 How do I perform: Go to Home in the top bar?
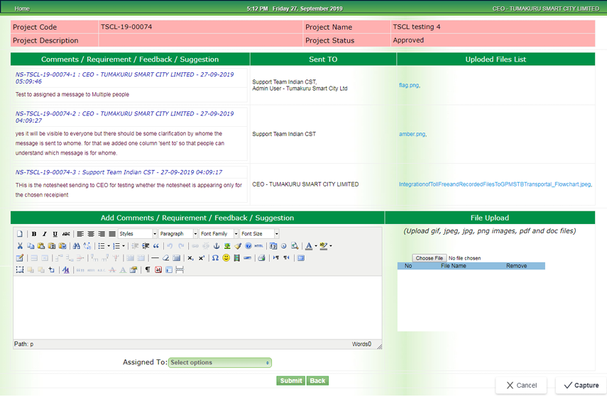pos(22,9)
